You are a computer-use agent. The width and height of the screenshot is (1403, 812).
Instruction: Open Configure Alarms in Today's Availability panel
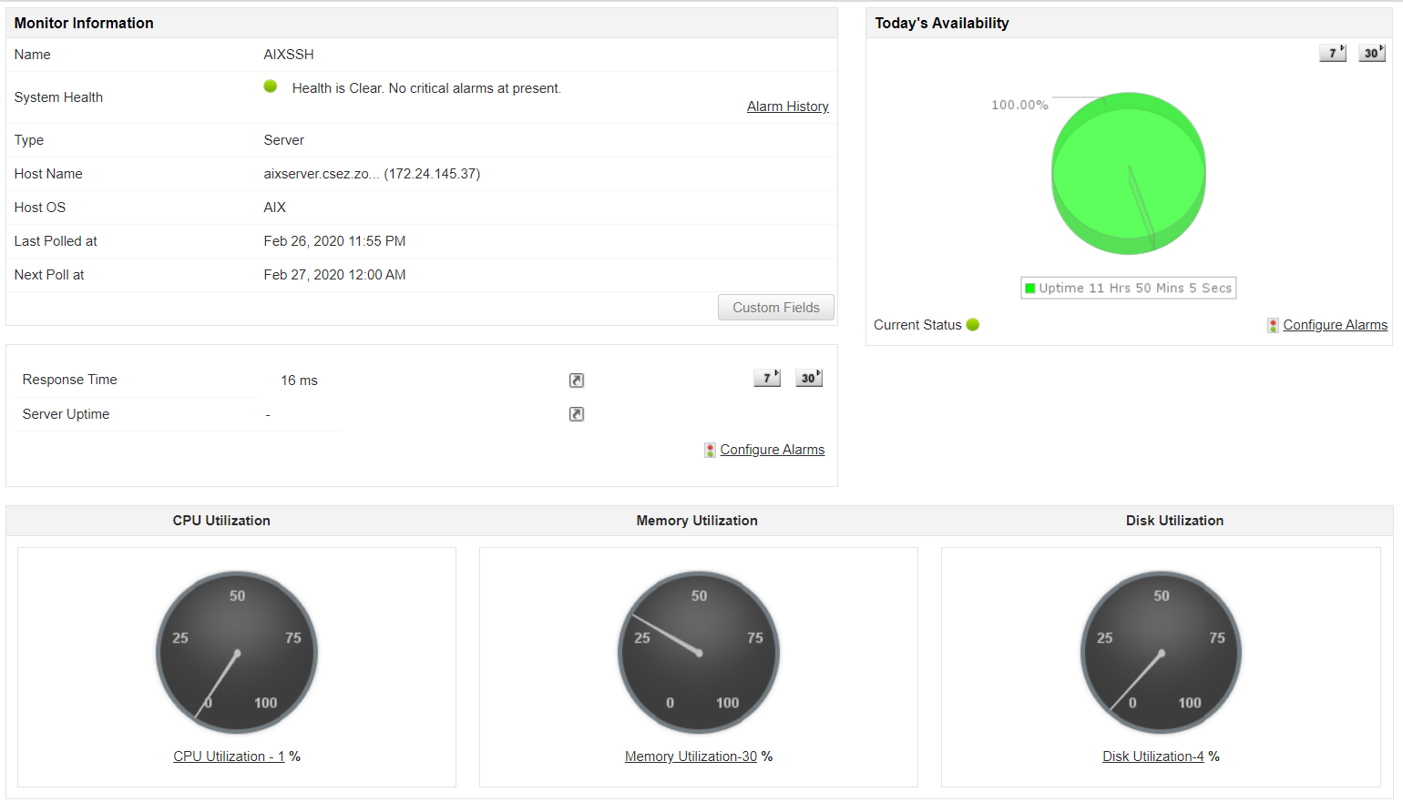coord(1334,324)
